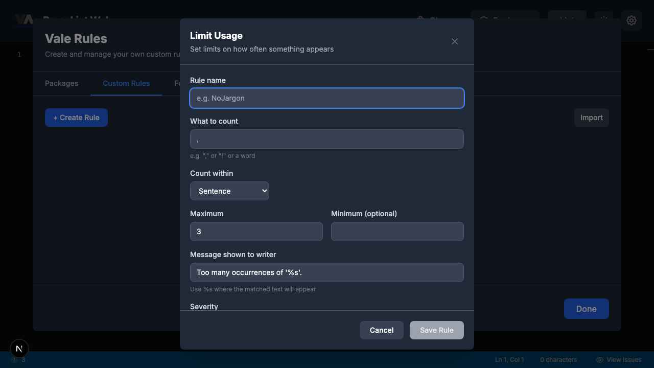Viewport: 654px width, 368px height.
Task: Click the eye icon next to View Issues
Action: 599,359
